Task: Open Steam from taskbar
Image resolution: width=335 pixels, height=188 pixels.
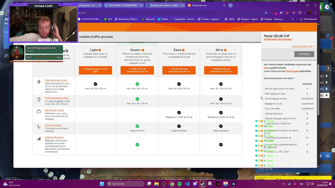Action: point(202,184)
